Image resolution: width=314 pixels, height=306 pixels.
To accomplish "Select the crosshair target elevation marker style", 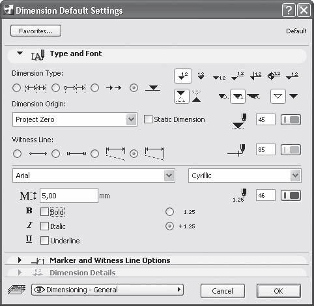I will coord(274,76).
